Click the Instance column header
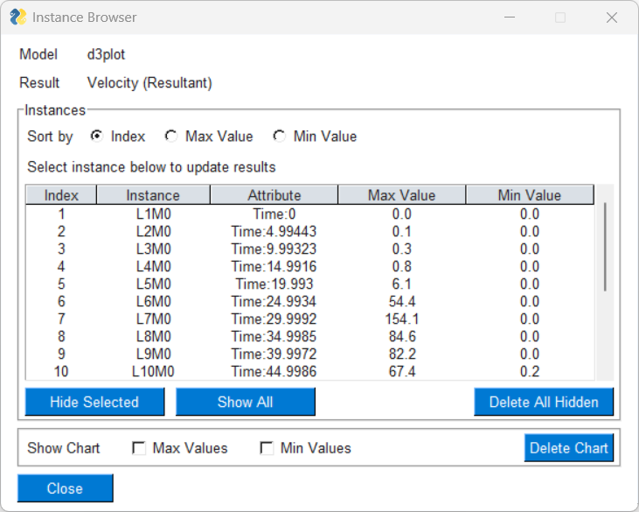Screen dimensions: 639x512 (x=153, y=195)
